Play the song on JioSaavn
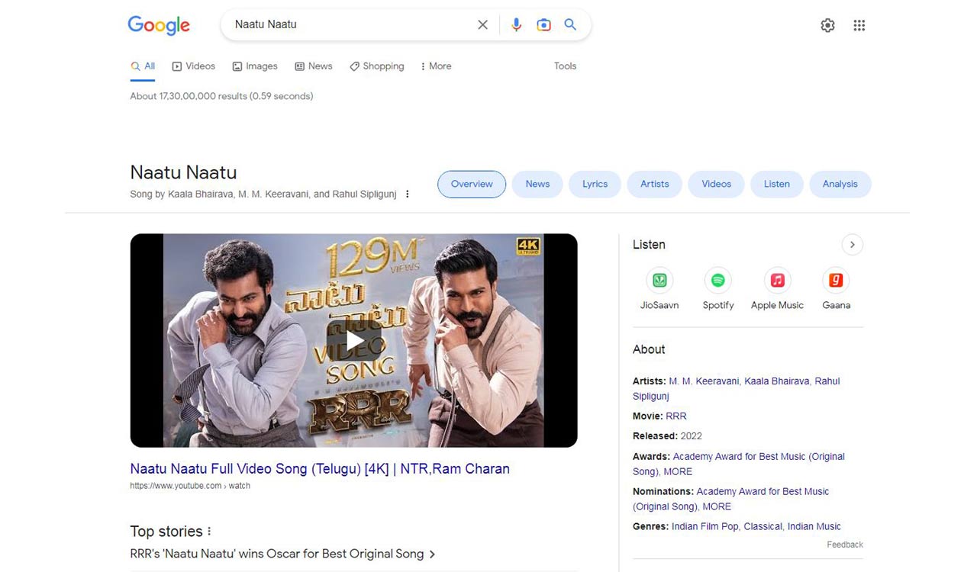The height and width of the screenshot is (572, 977). (659, 280)
